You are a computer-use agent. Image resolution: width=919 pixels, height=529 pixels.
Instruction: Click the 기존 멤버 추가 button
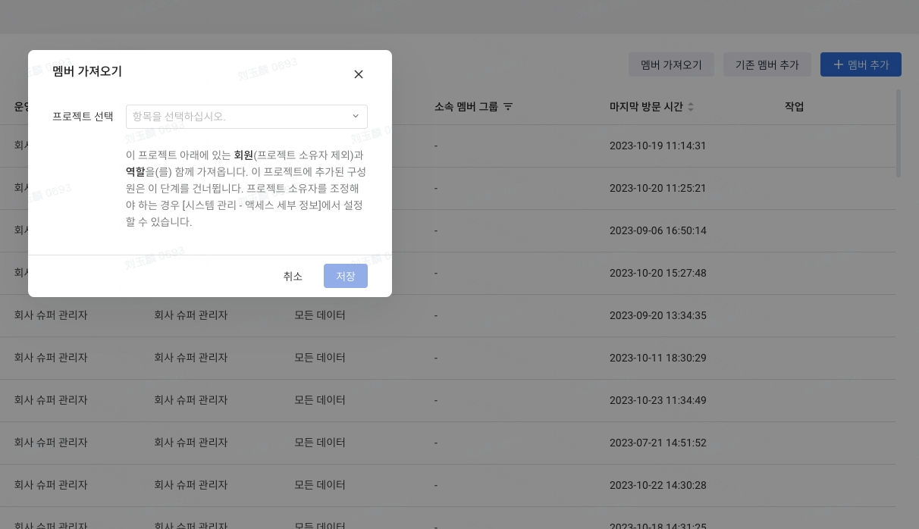pyautogui.click(x=767, y=64)
